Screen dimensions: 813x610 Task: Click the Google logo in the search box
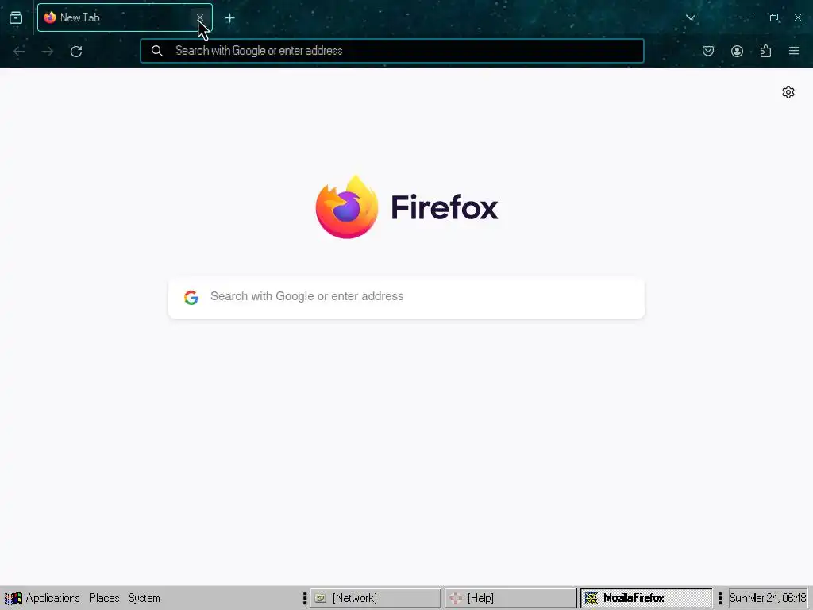(x=191, y=297)
